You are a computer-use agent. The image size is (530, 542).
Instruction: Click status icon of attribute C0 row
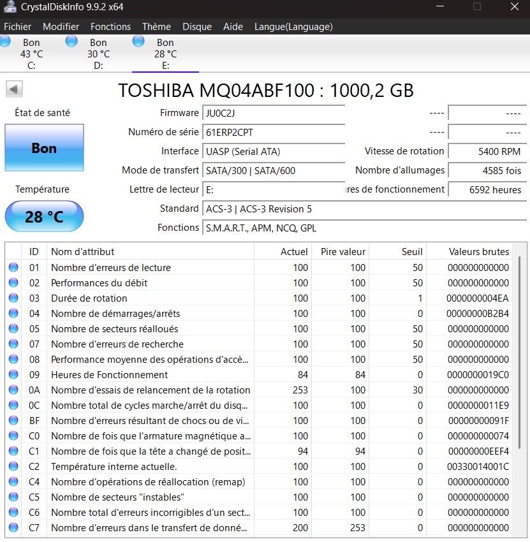[13, 436]
